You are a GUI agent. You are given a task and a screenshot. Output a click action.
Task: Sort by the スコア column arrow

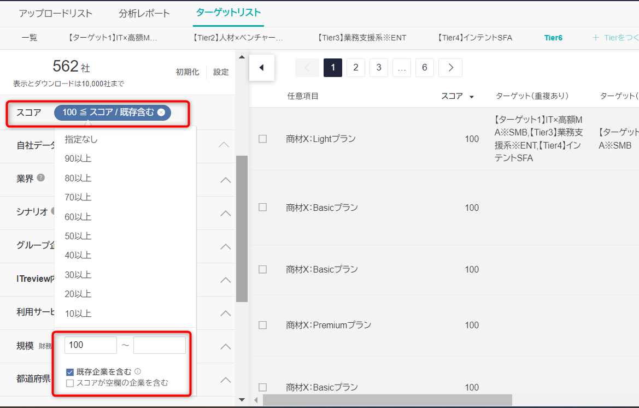pyautogui.click(x=471, y=97)
